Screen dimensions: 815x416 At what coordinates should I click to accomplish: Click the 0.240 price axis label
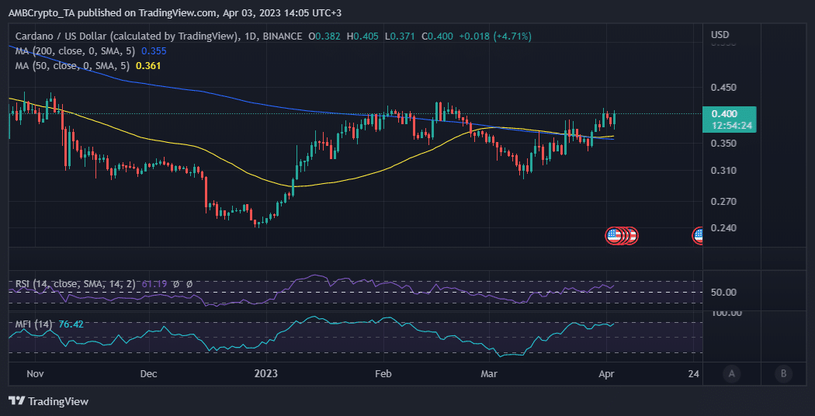point(724,227)
